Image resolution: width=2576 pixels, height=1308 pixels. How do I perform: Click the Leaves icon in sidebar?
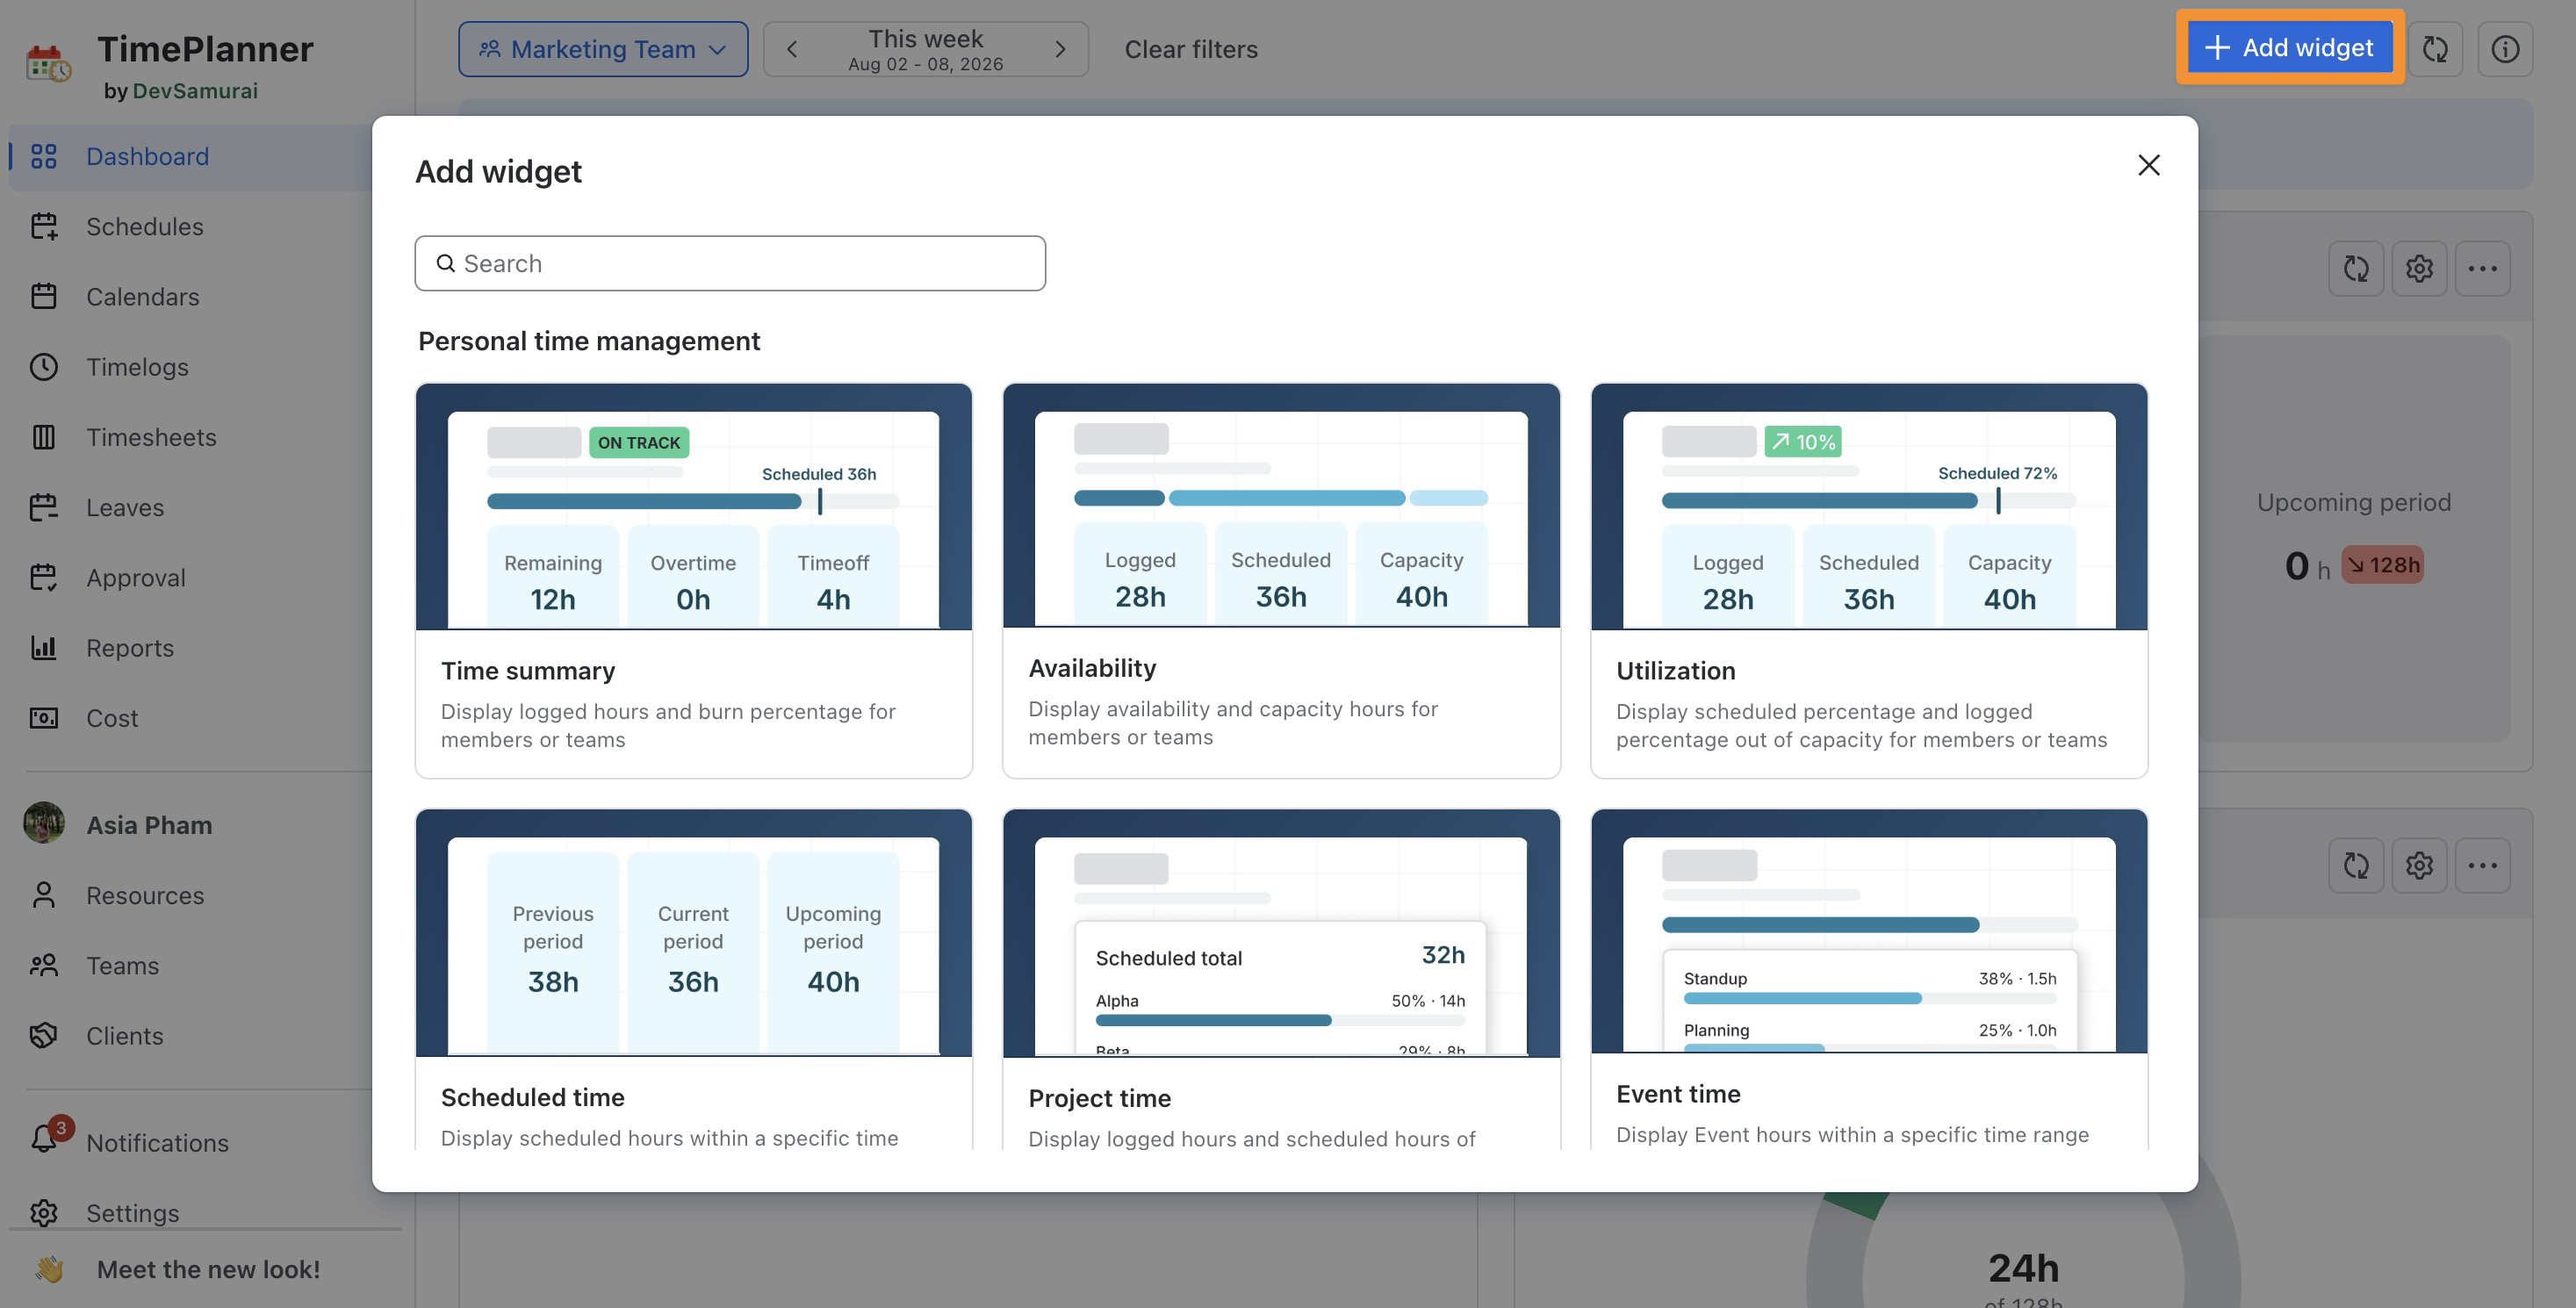point(43,507)
